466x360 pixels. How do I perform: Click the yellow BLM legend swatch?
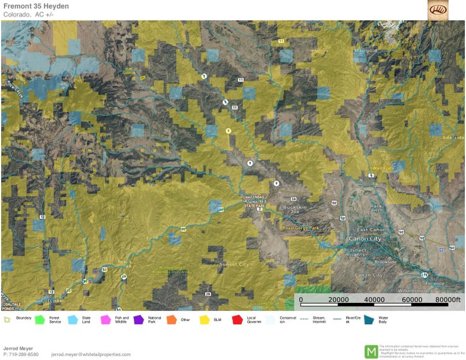pos(204,319)
